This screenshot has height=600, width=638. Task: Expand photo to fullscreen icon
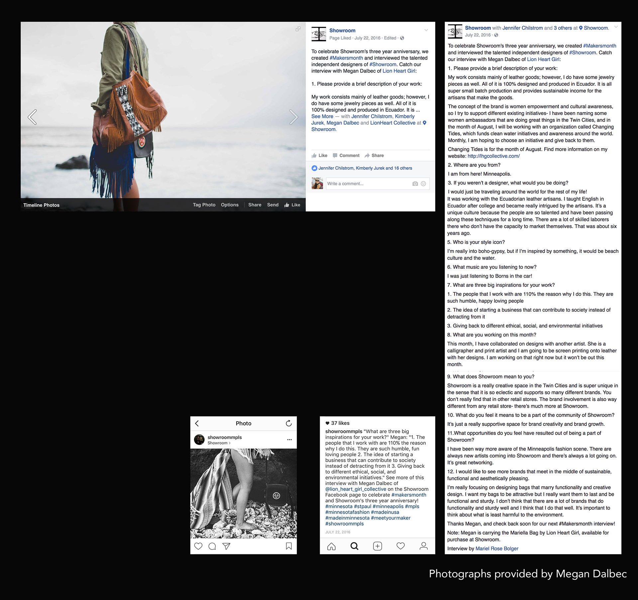click(x=298, y=29)
